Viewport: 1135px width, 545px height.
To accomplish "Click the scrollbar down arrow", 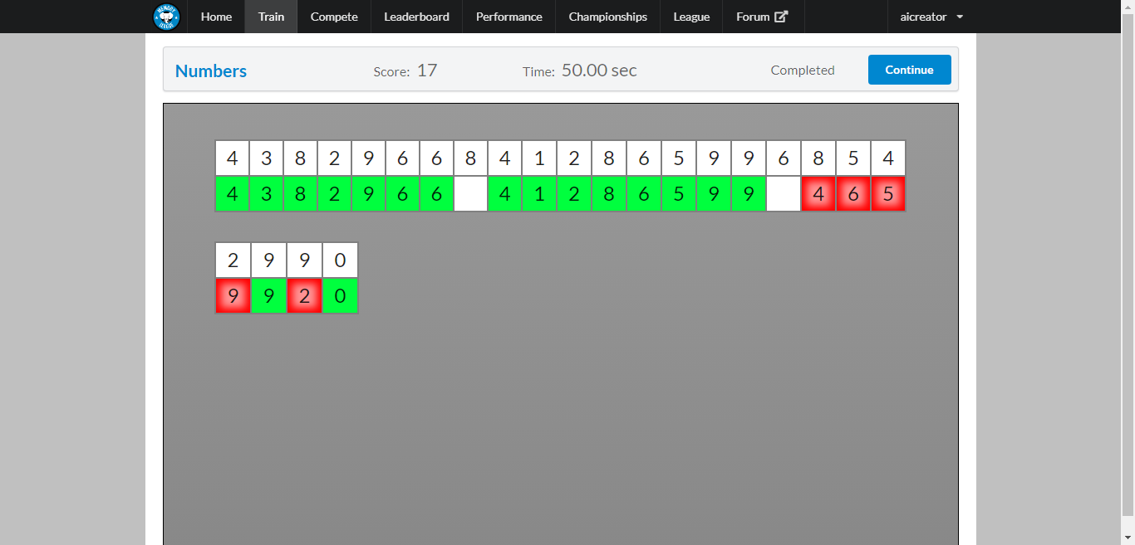I will [1129, 538].
